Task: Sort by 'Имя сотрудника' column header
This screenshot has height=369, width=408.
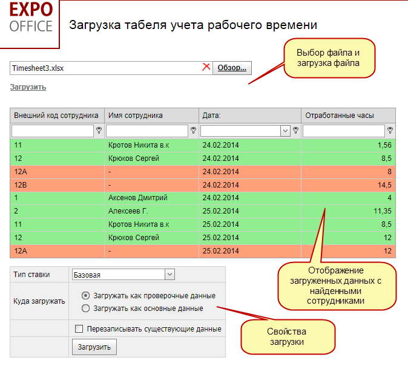Action: (x=136, y=116)
